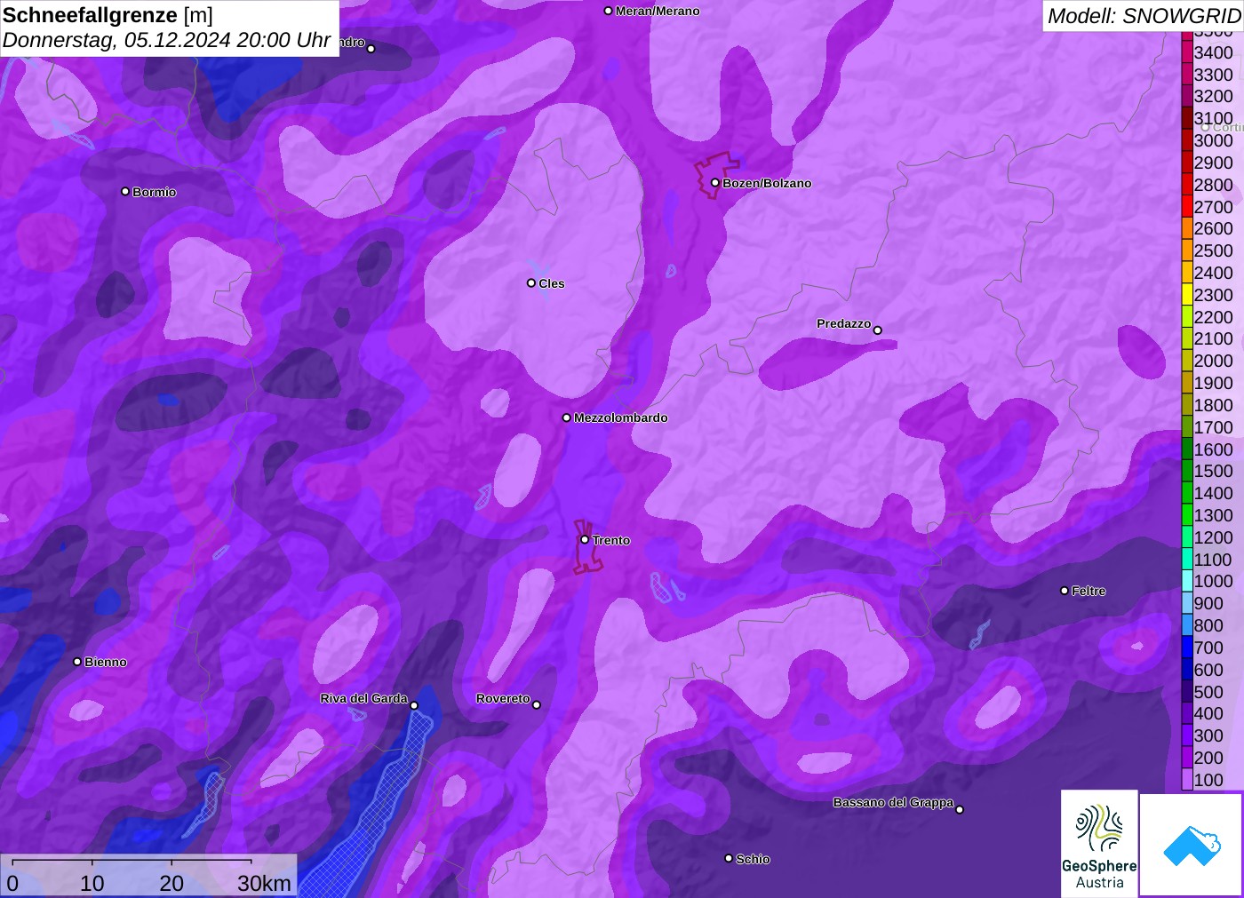Click the Predazzo marker dot

click(878, 330)
